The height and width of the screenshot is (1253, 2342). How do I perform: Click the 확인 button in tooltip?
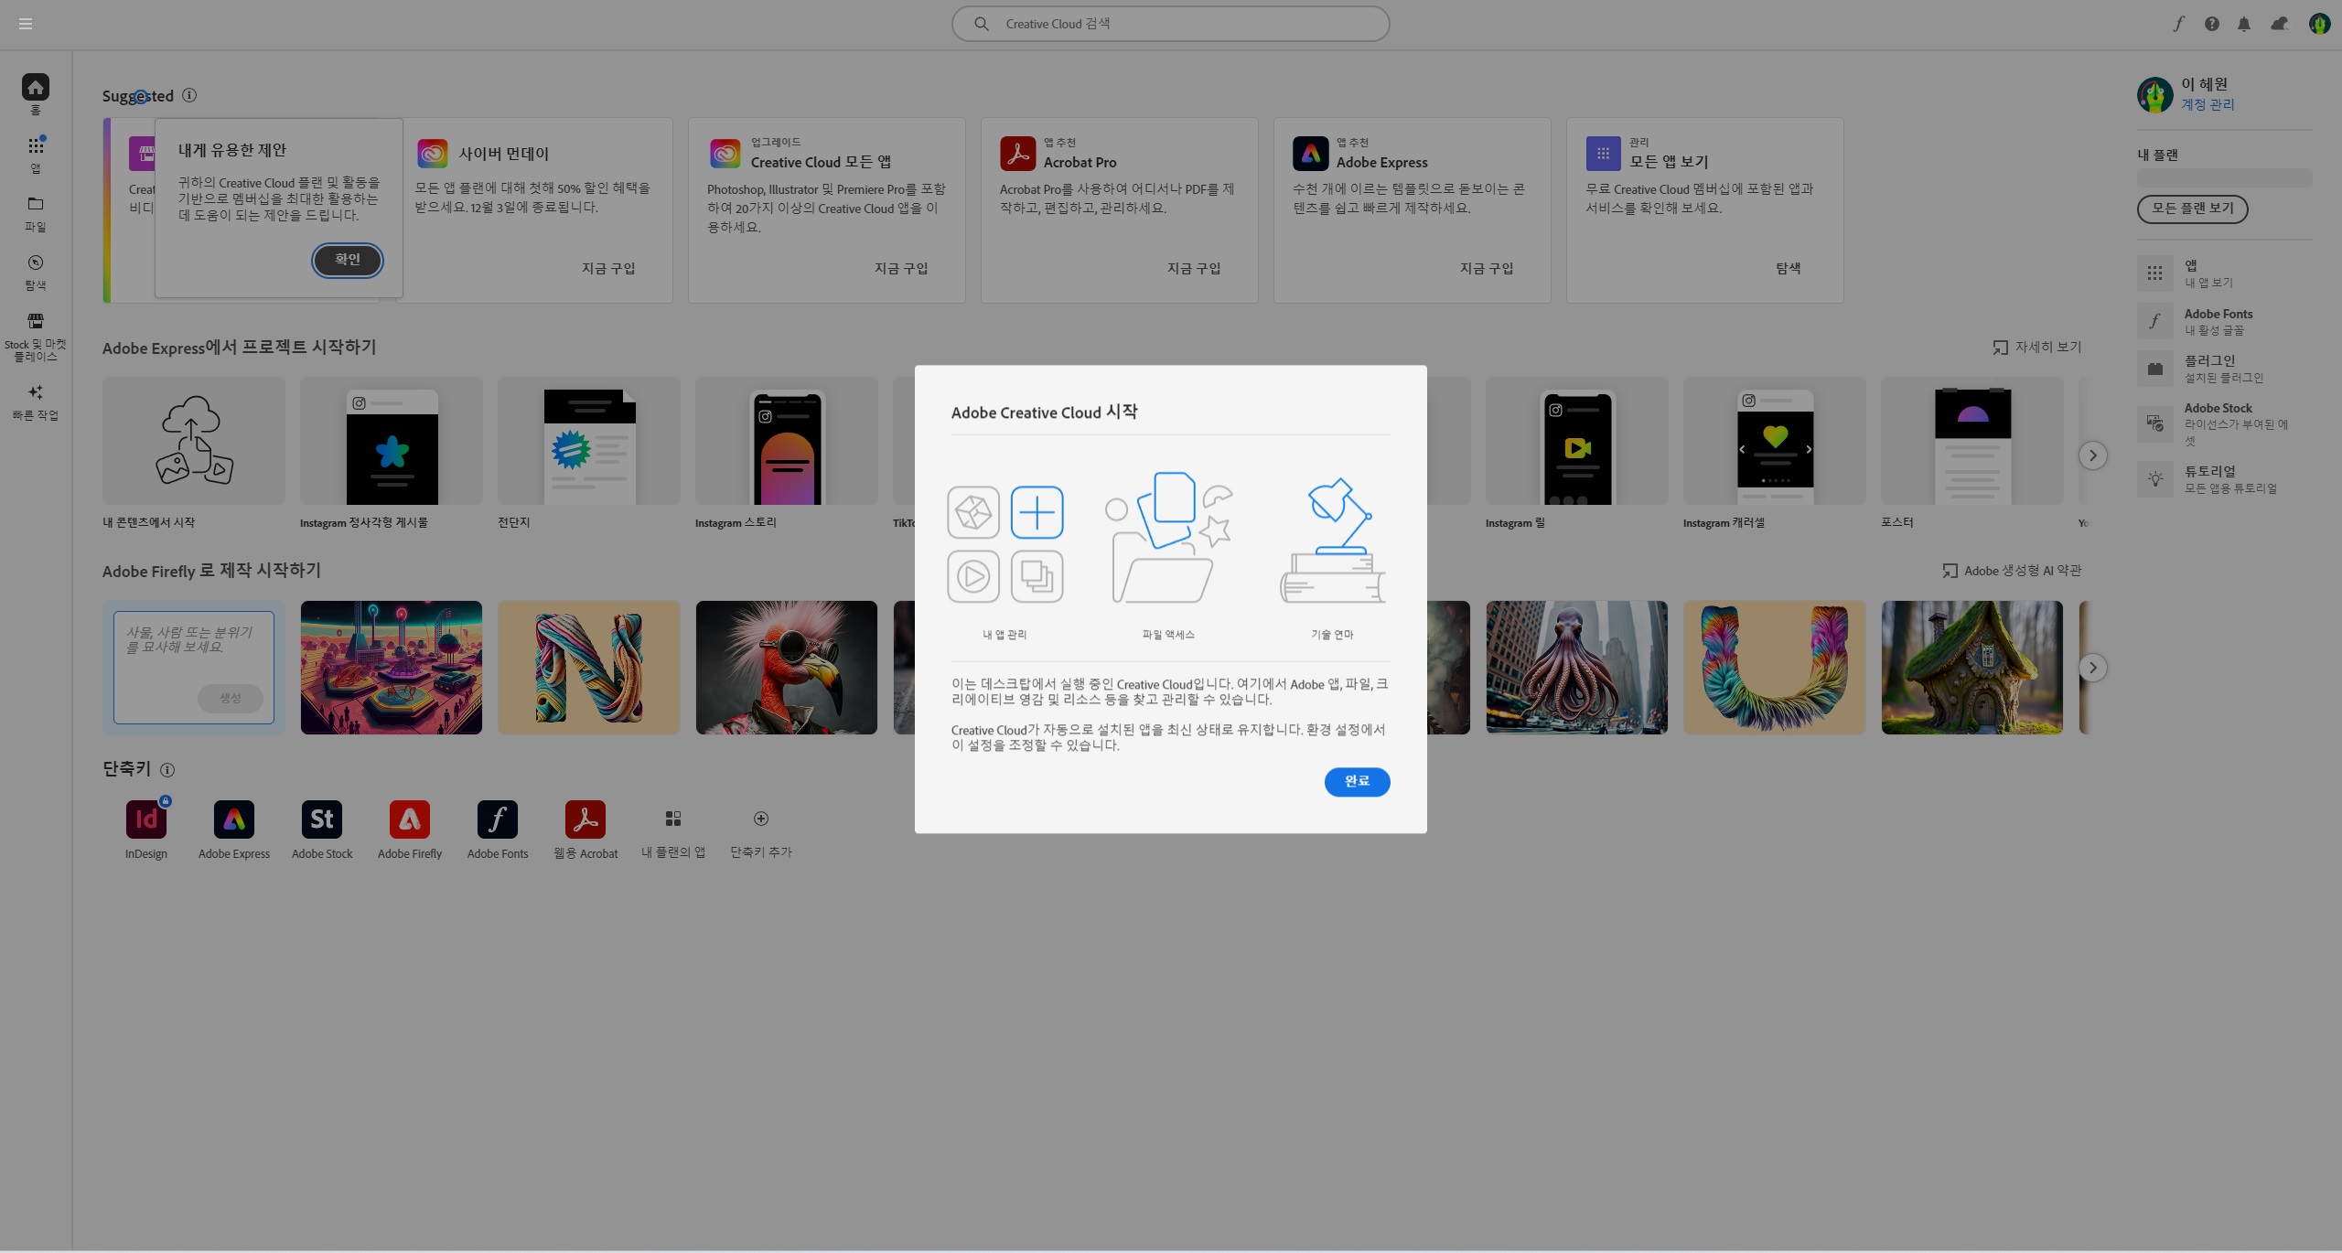point(348,260)
